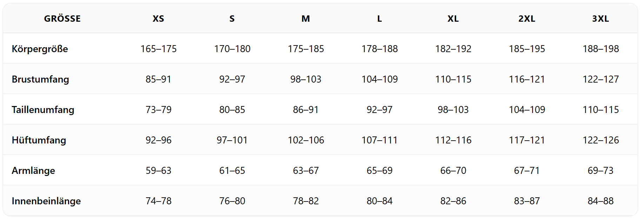This screenshot has height=219, width=640.
Task: Select the XS size column header
Action: point(158,19)
